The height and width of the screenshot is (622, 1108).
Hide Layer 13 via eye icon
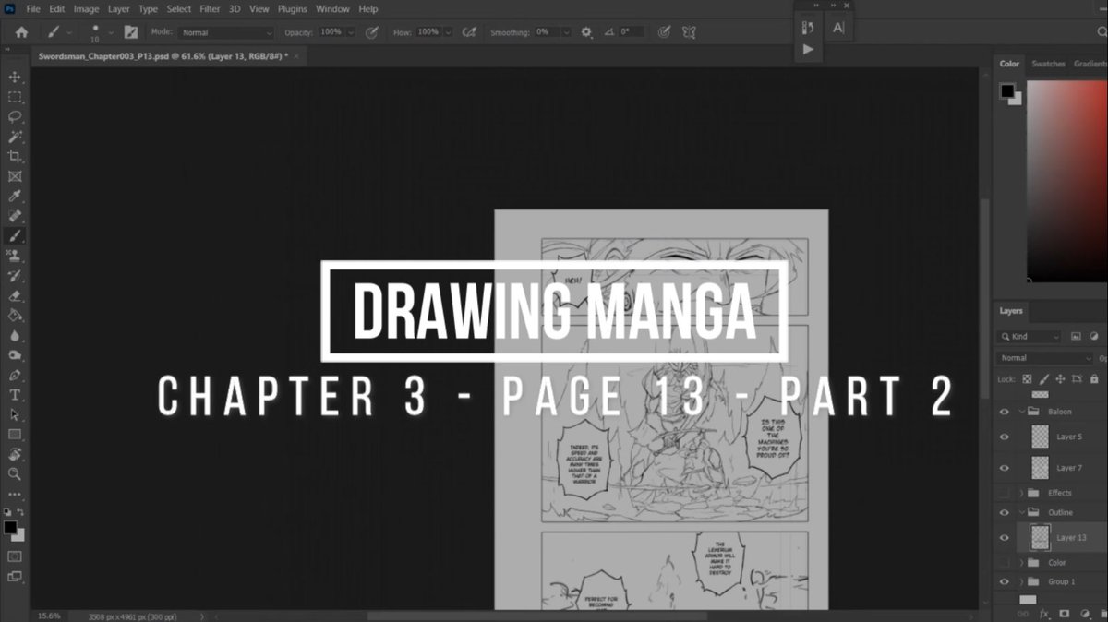click(1005, 537)
